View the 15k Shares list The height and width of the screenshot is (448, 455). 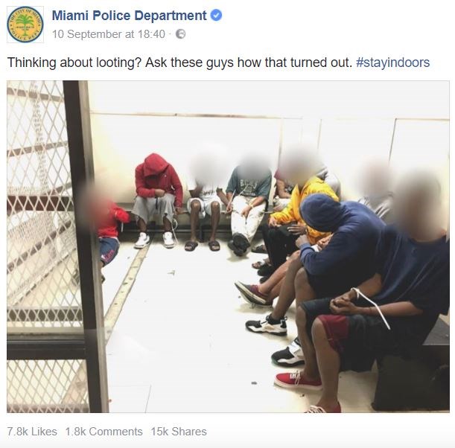click(x=179, y=432)
